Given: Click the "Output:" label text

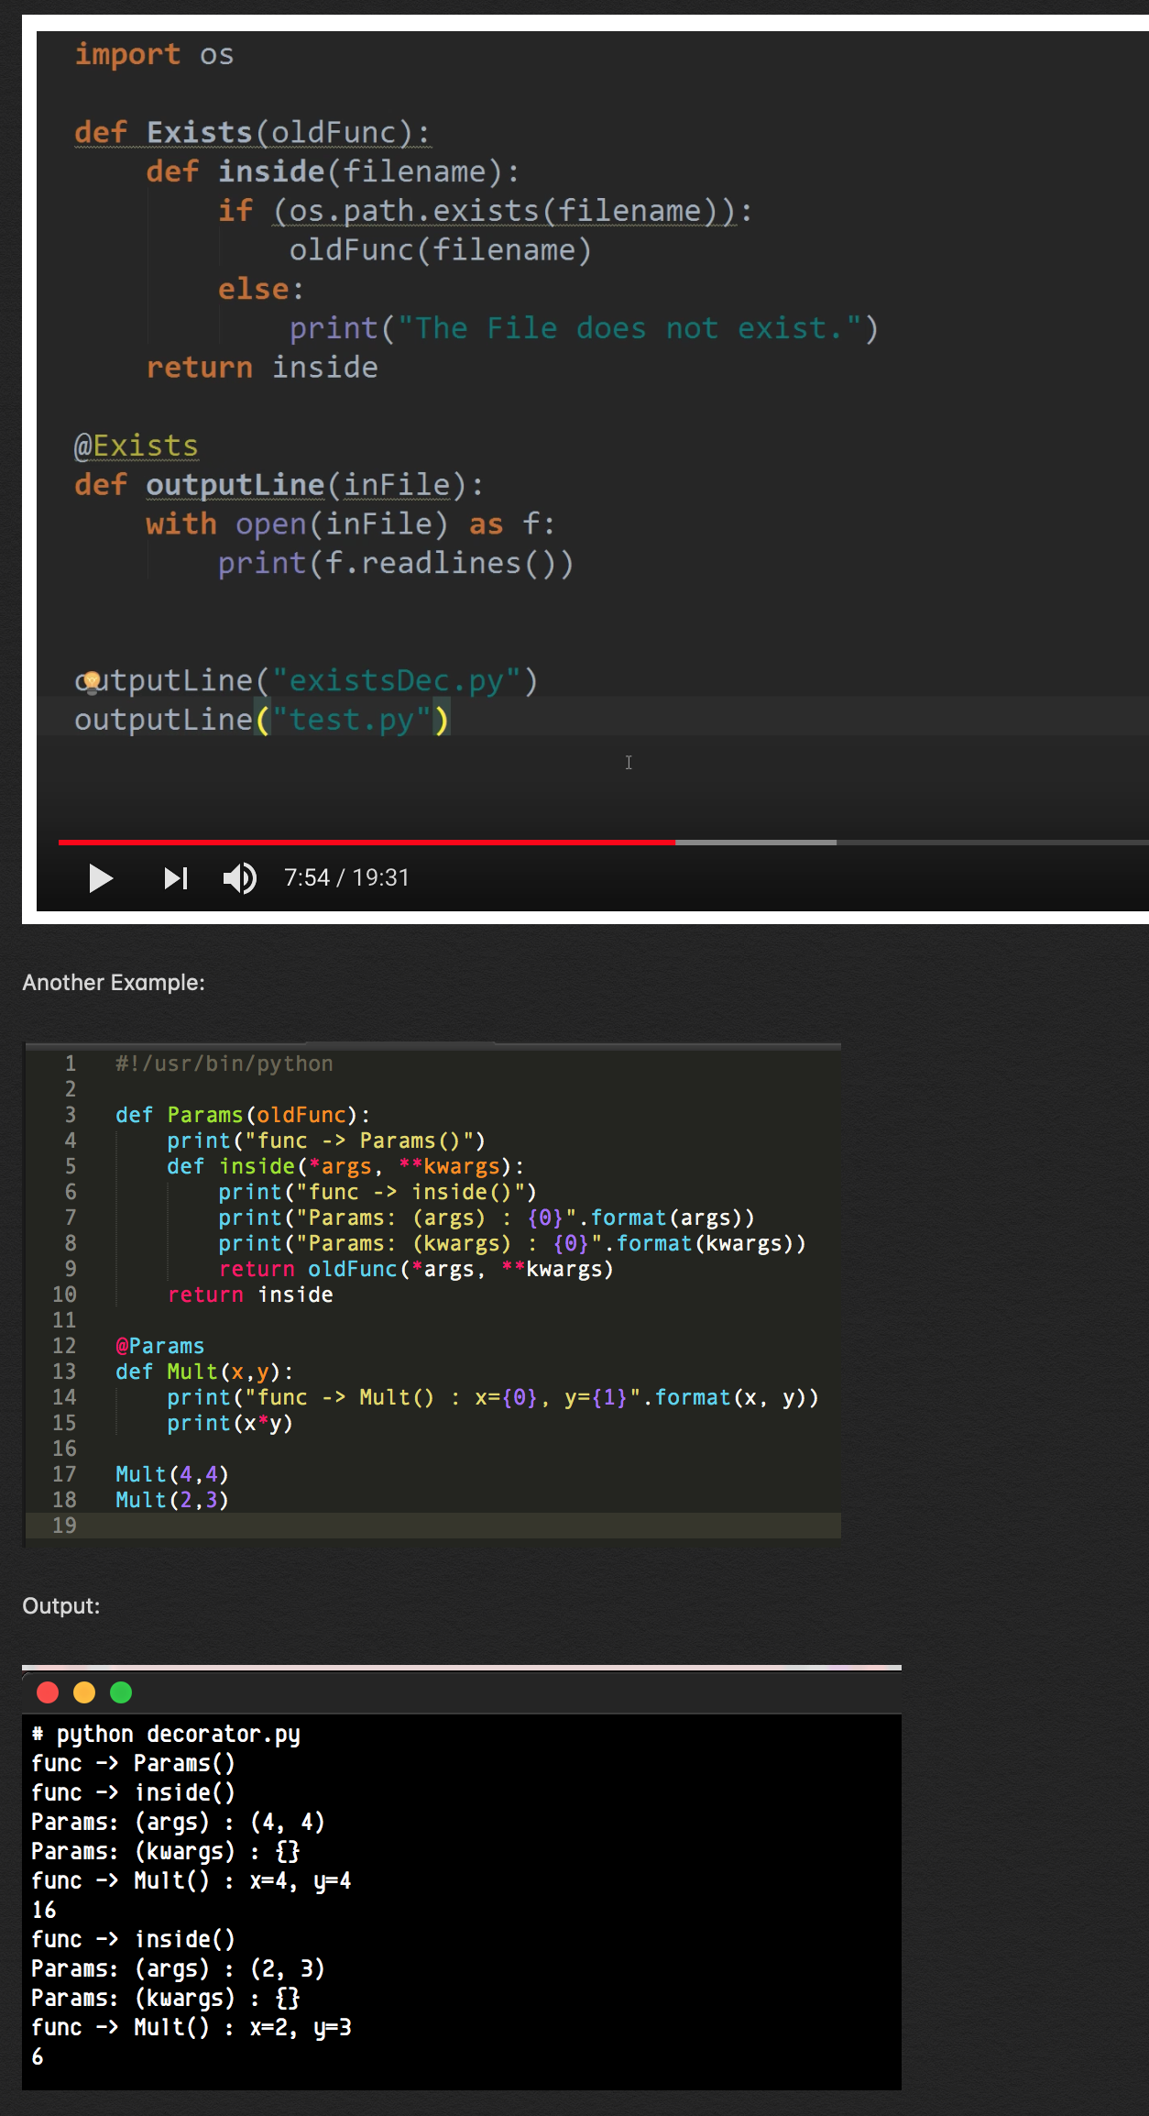Looking at the screenshot, I should click(61, 1606).
